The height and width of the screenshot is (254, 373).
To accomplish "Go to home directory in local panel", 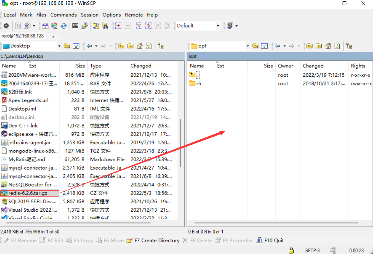I will [x=140, y=46].
